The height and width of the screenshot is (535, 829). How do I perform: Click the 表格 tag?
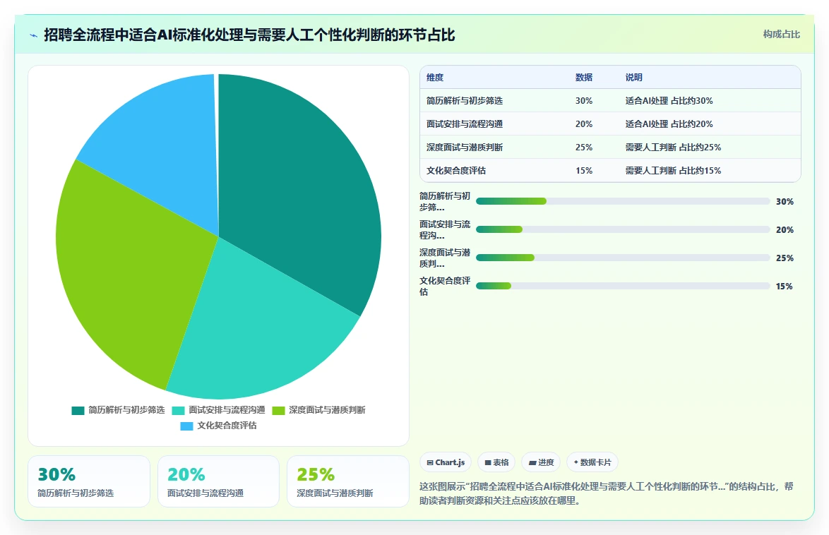496,462
